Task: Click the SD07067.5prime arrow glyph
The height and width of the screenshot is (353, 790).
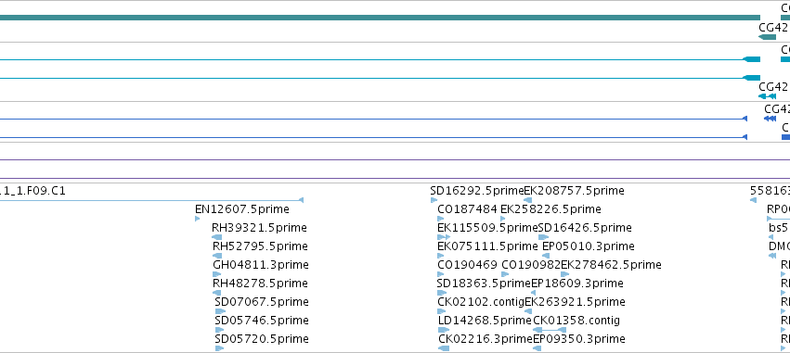Action: click(220, 311)
